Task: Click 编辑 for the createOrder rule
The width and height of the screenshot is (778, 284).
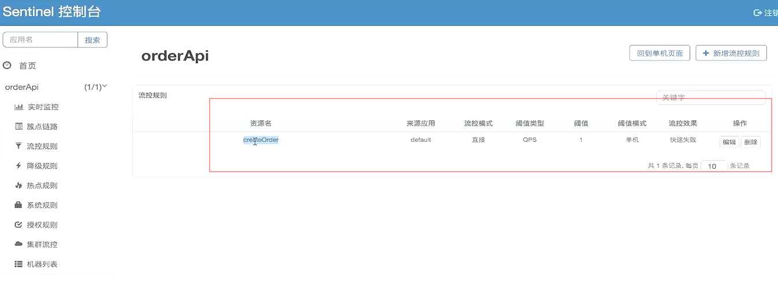Action: pos(729,142)
